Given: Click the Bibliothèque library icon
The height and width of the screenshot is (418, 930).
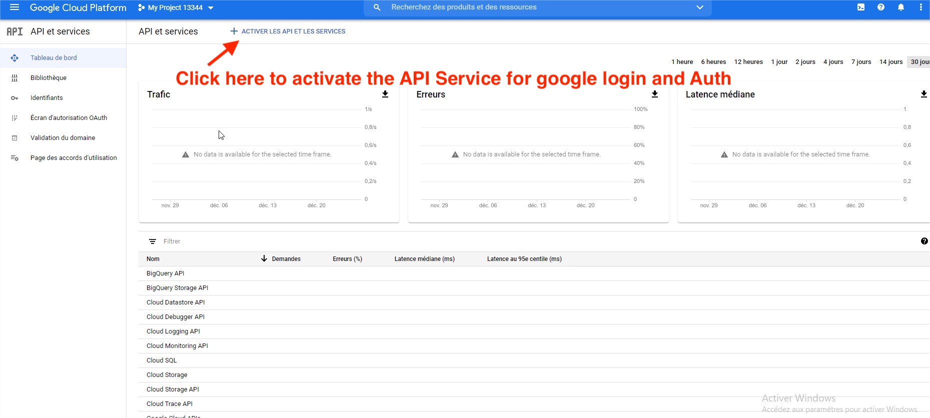Looking at the screenshot, I should coord(15,78).
